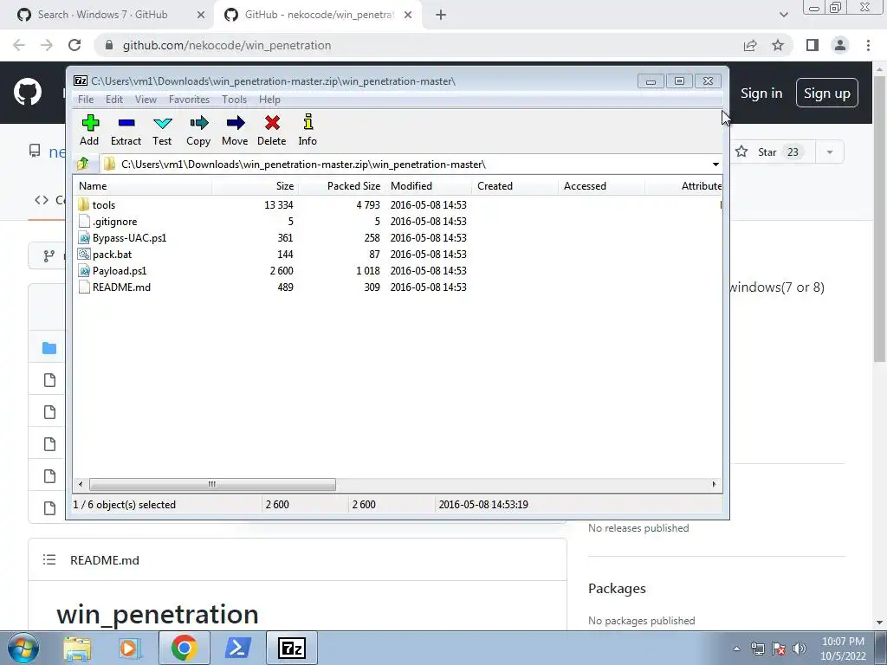This screenshot has height=665, width=887.
Task: Sort by the Created column header
Action: [515, 186]
